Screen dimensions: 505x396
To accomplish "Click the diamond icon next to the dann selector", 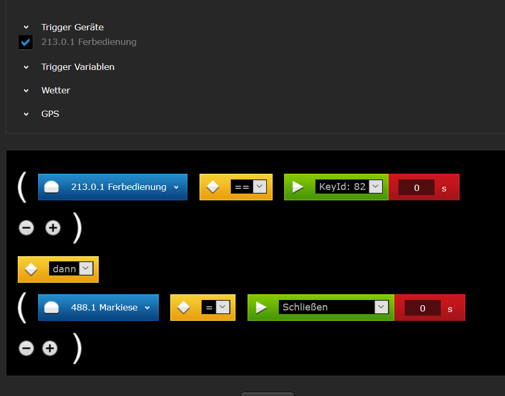I will coord(31,269).
